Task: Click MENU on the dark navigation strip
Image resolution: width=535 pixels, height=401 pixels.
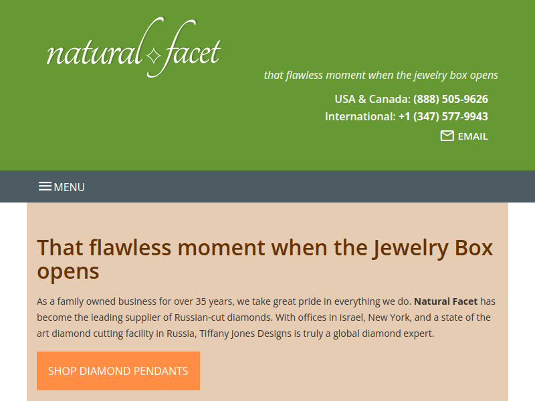Action: click(69, 187)
